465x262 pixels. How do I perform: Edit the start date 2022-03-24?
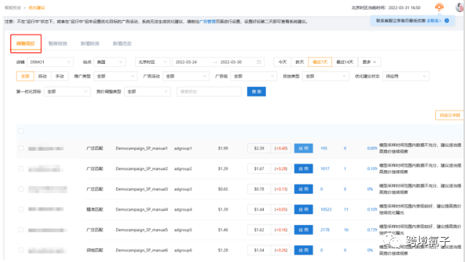[x=187, y=62]
